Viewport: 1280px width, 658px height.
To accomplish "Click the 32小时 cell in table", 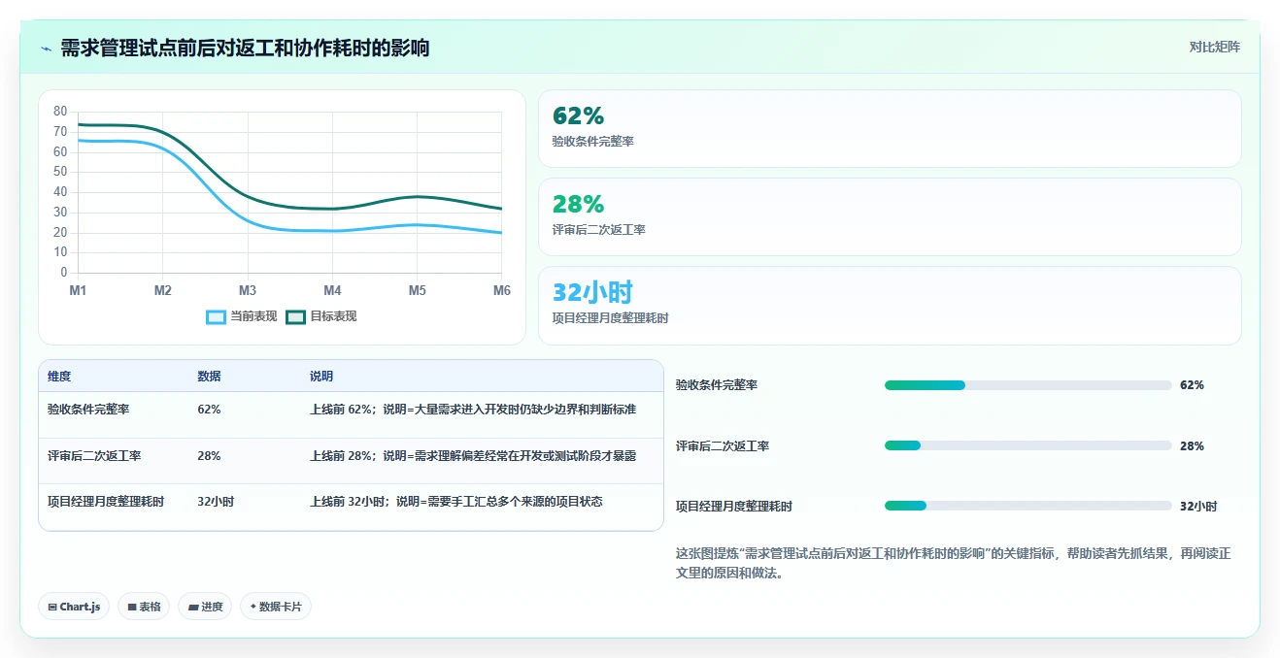I will 216,502.
